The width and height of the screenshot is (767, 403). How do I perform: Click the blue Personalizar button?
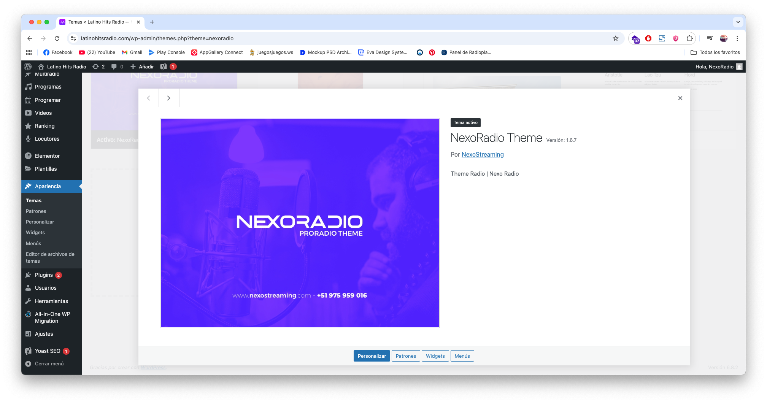372,356
